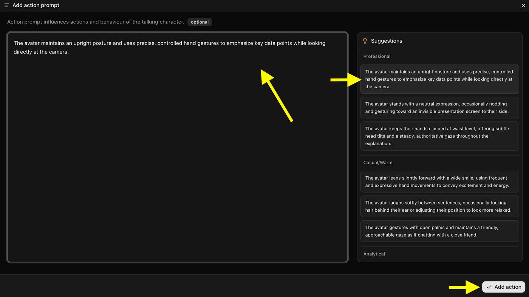
Task: Click the list icon beside Add action prompt title
Action: click(6, 5)
